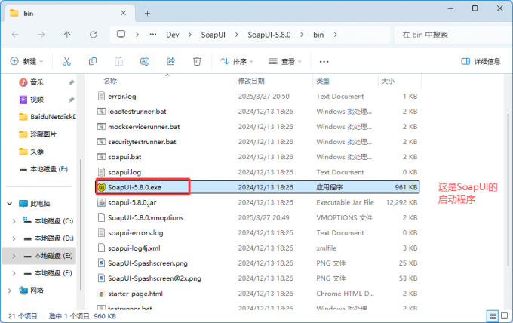Select SoapUI-5.8.0.vmoptions file row

[258, 217]
